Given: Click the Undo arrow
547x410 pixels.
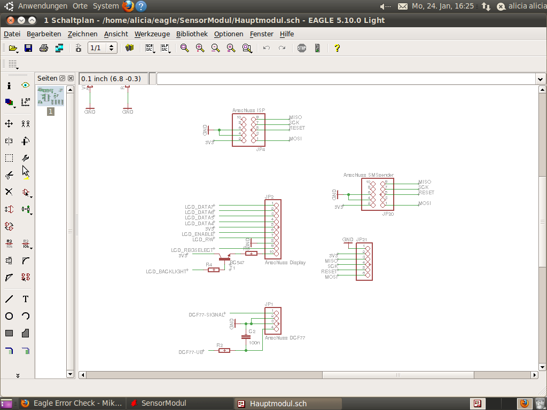Looking at the screenshot, I should 267,48.
